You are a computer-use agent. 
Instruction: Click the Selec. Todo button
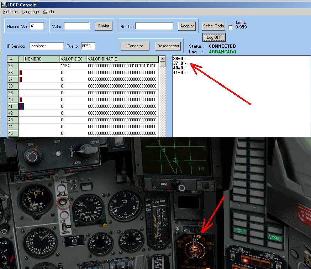(214, 26)
